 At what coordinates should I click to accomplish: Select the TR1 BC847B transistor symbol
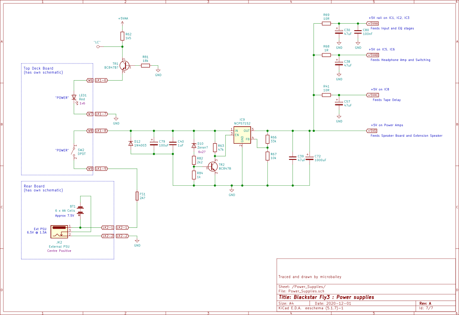(124, 66)
